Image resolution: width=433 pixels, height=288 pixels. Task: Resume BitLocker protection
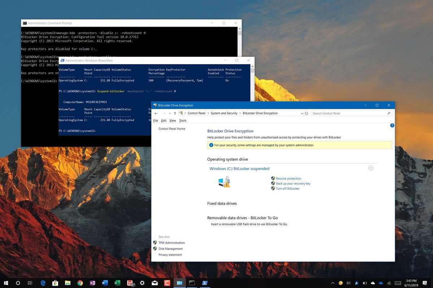[x=288, y=178]
